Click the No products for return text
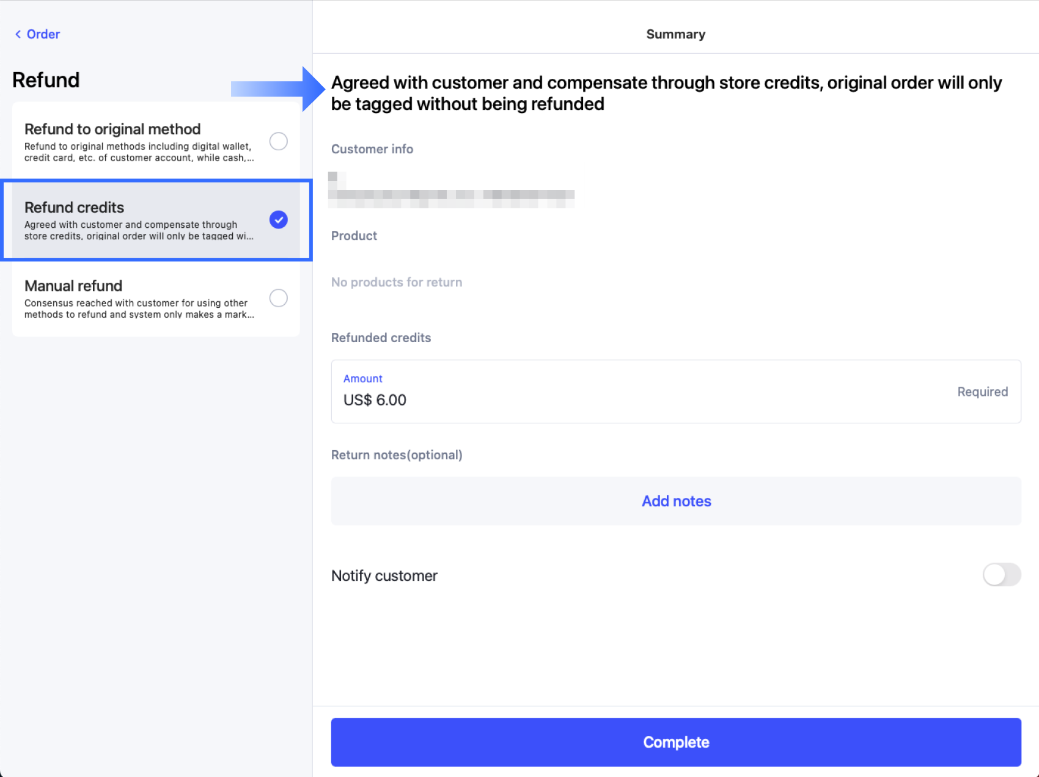 [x=397, y=282]
